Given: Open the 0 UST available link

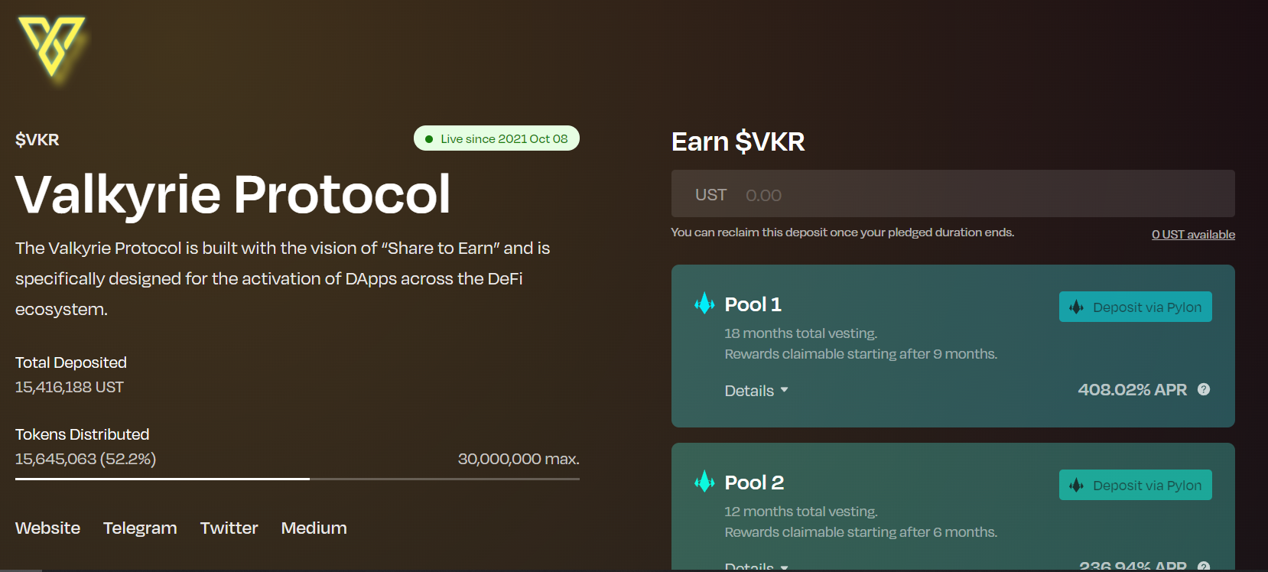Looking at the screenshot, I should (x=1193, y=234).
